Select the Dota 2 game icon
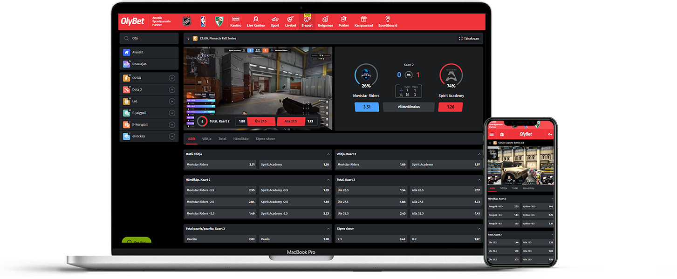 pos(126,89)
